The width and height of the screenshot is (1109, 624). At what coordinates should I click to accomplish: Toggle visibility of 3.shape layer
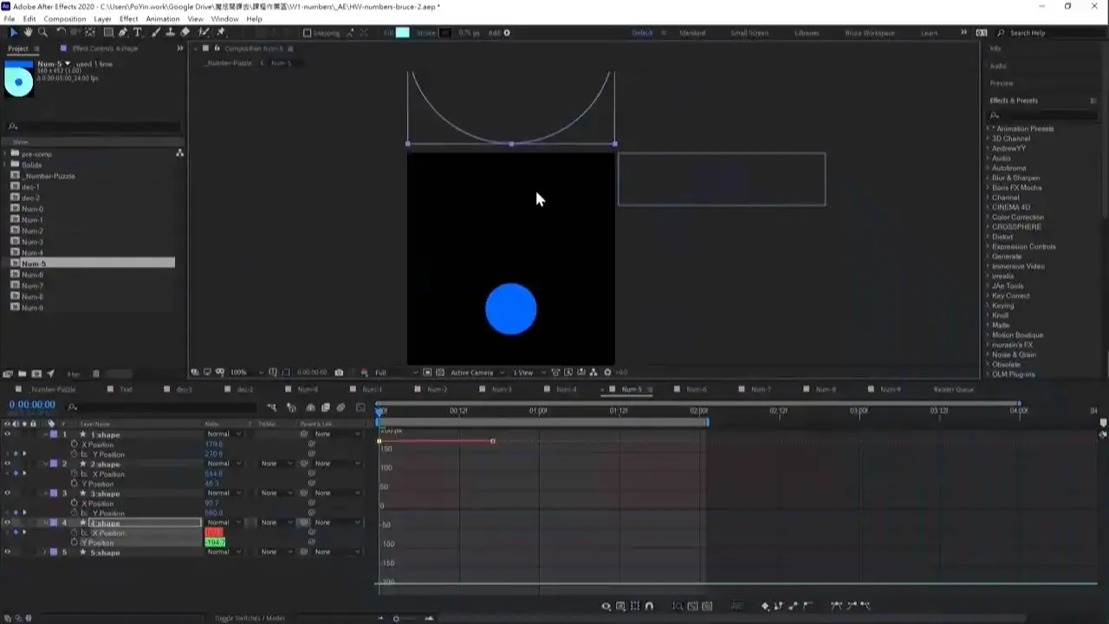pos(7,493)
